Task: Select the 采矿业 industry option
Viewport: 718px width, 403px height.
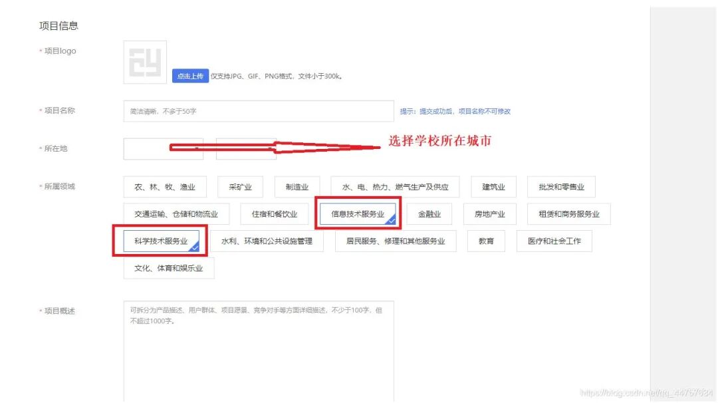Action: point(239,187)
